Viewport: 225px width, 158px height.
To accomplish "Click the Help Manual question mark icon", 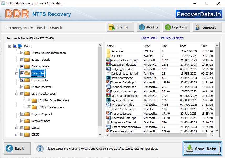I will [168, 27].
